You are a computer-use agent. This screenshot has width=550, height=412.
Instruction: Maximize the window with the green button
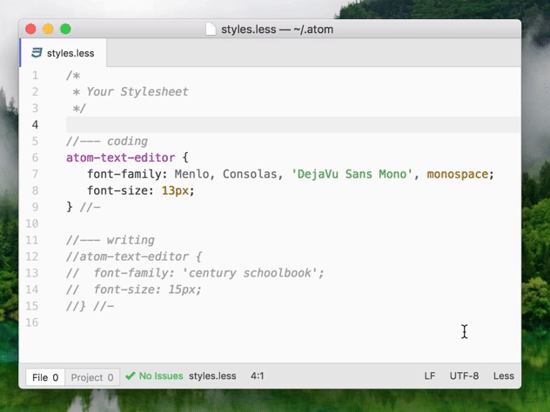click(x=65, y=29)
